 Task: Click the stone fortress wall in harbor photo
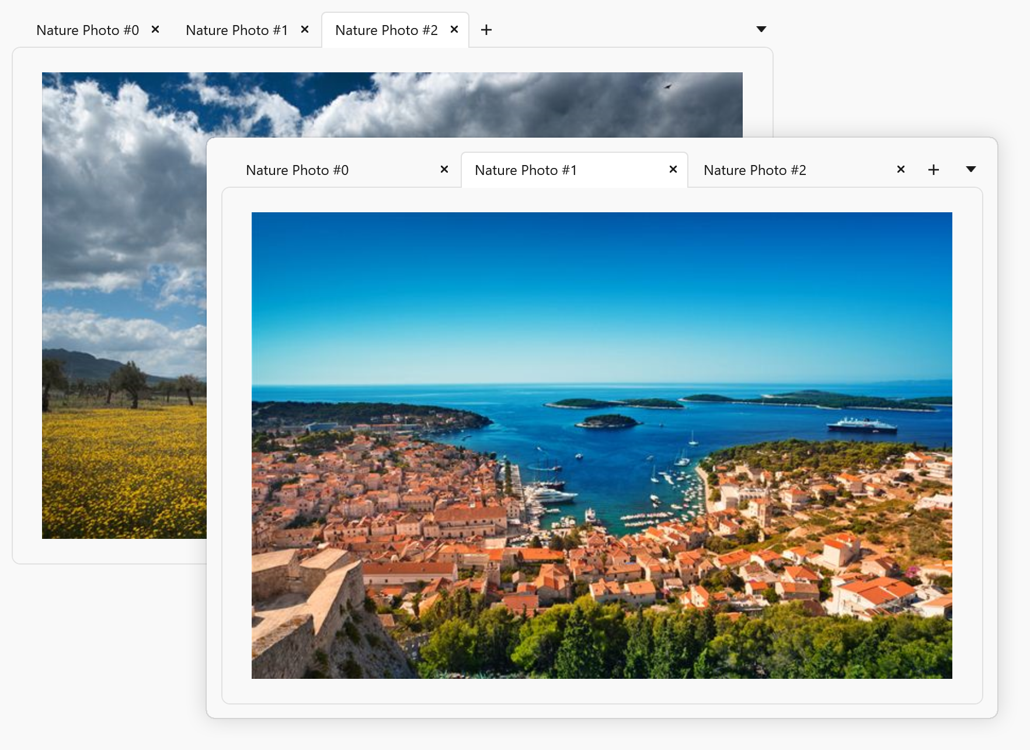coord(309,607)
